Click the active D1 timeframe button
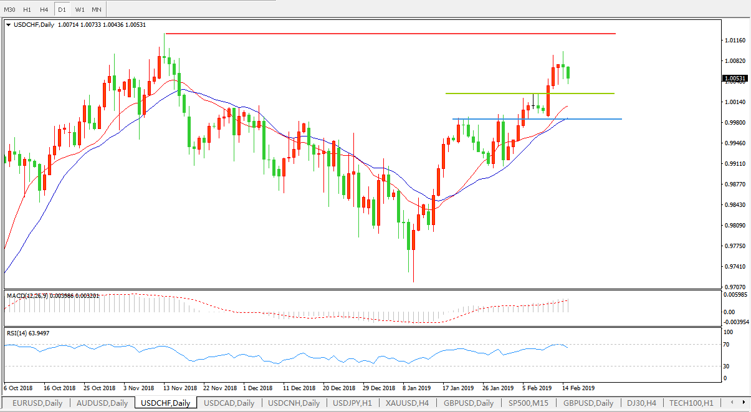 tap(62, 10)
